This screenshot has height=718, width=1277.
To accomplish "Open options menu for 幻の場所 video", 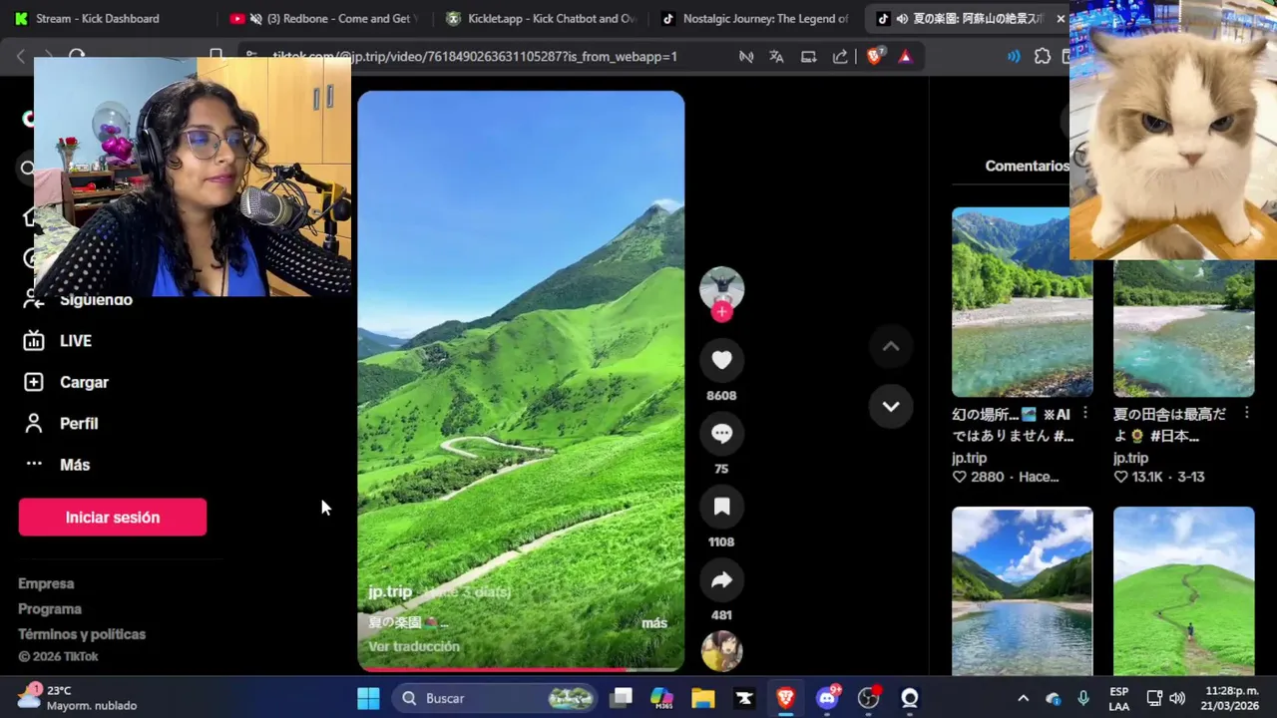I will tap(1085, 414).
